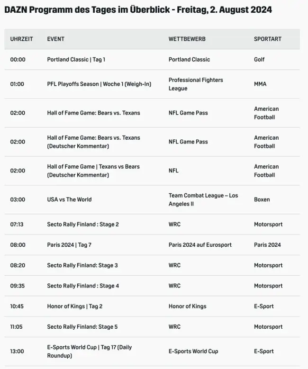The height and width of the screenshot is (369, 308).
Task: Click the Professional Fighters League competition cell
Action: (x=196, y=84)
